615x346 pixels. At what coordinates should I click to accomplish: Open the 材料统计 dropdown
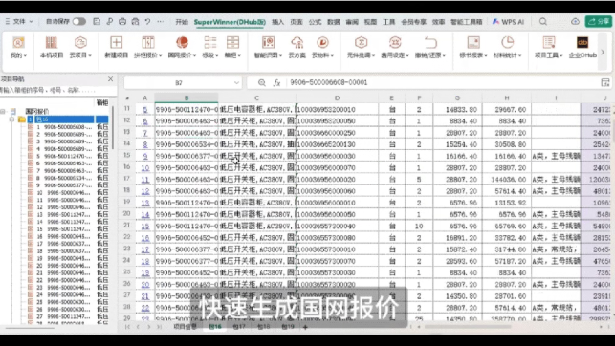coord(508,48)
